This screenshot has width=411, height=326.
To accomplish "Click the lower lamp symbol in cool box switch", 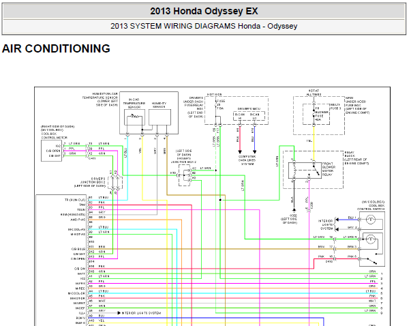I will 370,239.
